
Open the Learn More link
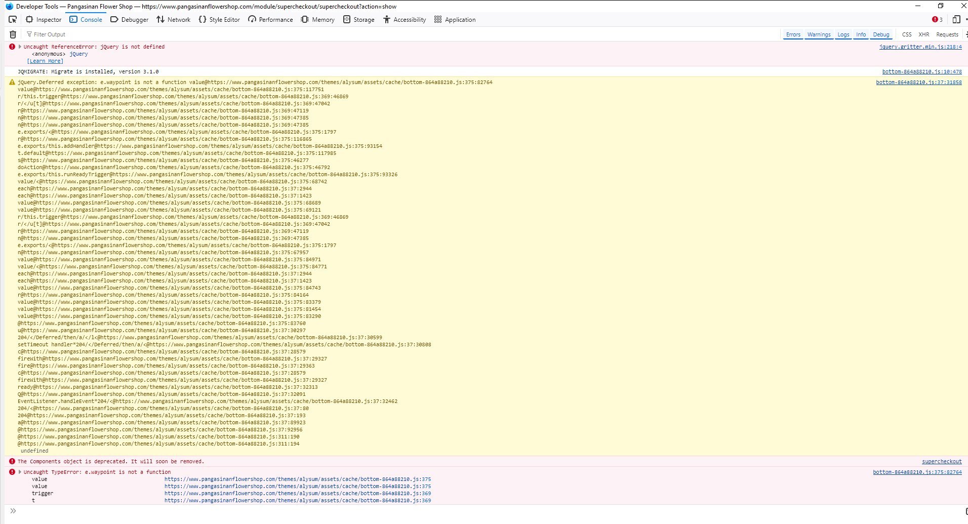click(45, 61)
